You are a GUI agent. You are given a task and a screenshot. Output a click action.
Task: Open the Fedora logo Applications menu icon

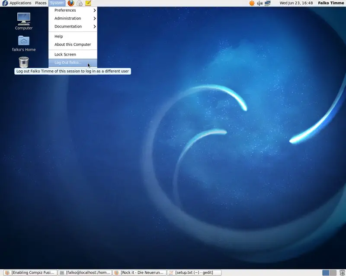[5, 3]
